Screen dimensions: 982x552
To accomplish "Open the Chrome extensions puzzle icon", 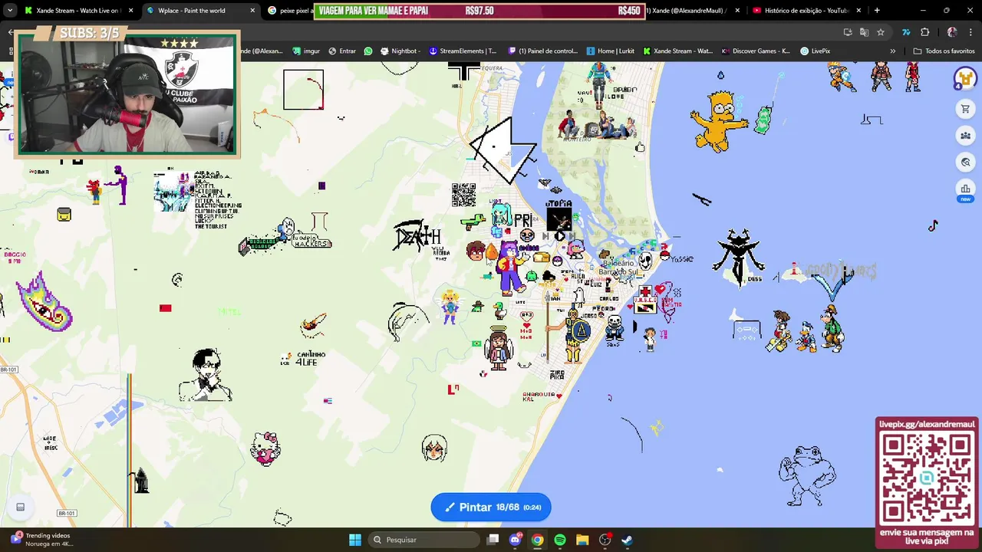I will point(924,32).
